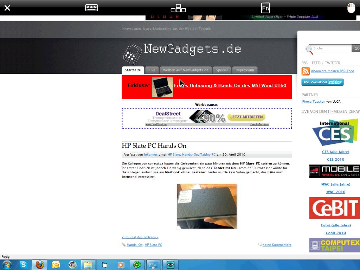Screen dimensions: 360x270
Task: Switch to Firefox in the taskbar
Action: coord(40,265)
